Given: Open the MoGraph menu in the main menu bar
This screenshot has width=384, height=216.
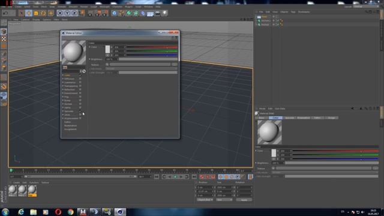Looking at the screenshot, I should (x=104, y=7).
